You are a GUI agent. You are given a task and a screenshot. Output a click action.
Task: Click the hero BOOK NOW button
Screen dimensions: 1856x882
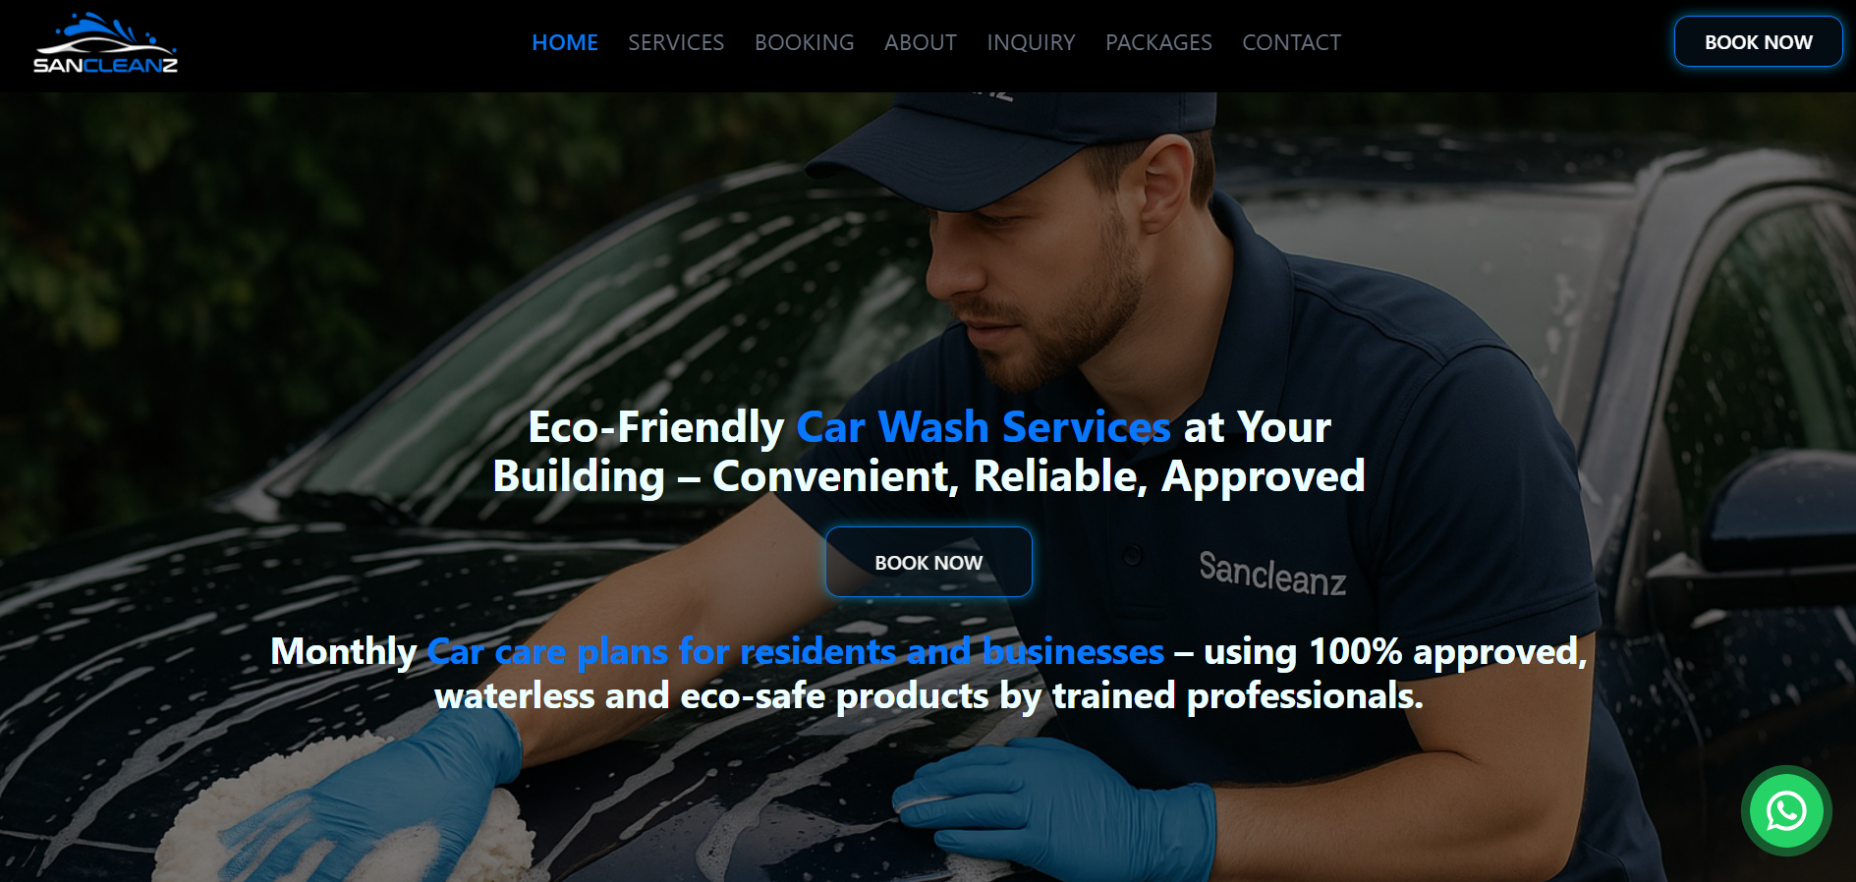click(x=928, y=562)
